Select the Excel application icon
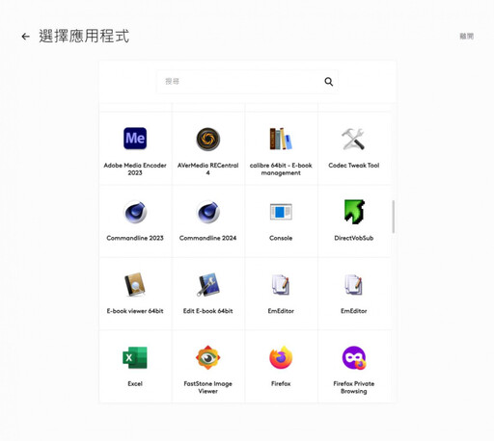 (135, 357)
